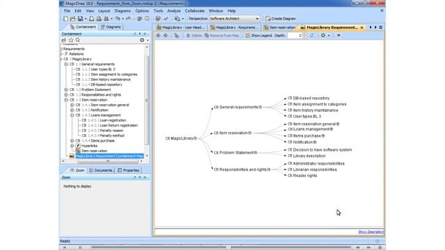This screenshot has width=445, height=250.
Task: Open the Diagrams menu
Action: [x=122, y=11]
